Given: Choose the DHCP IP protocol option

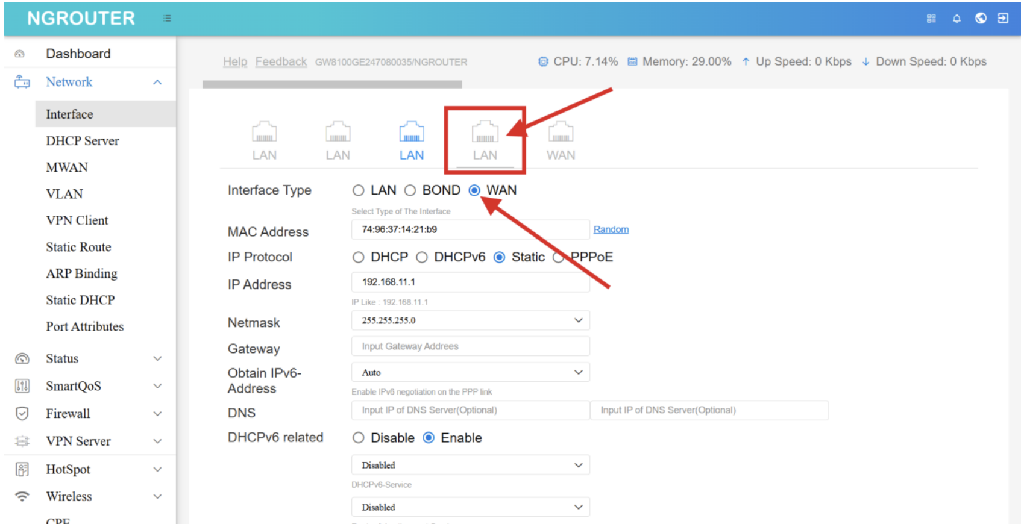Looking at the screenshot, I should (359, 258).
